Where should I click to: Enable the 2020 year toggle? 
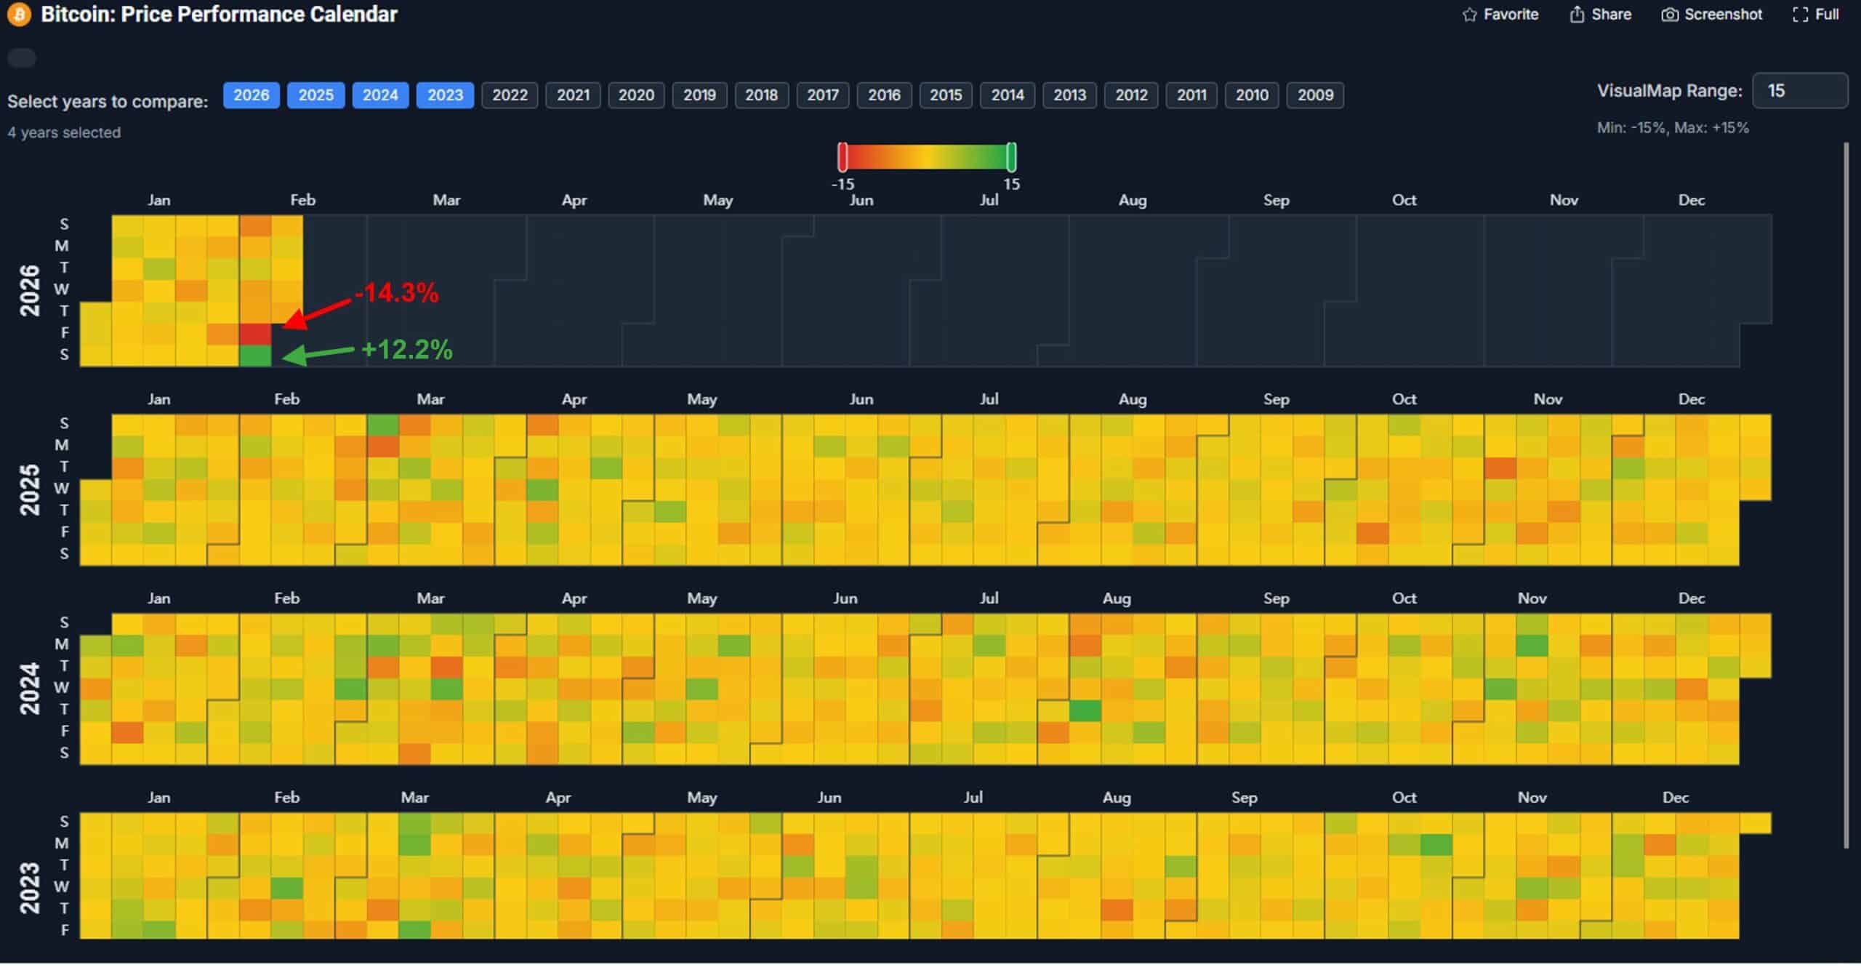coord(636,95)
